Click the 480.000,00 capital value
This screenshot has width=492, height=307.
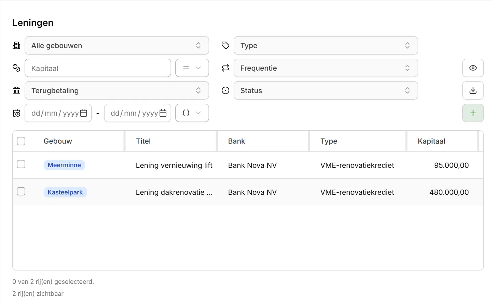click(449, 192)
